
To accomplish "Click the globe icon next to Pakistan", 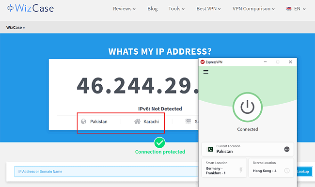I will click(x=83, y=122).
